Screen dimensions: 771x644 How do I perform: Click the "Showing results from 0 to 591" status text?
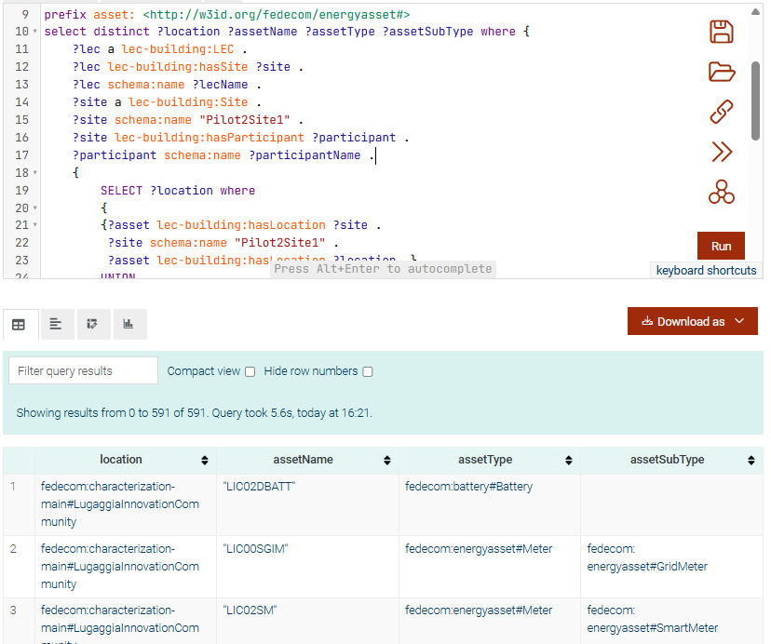click(x=195, y=413)
